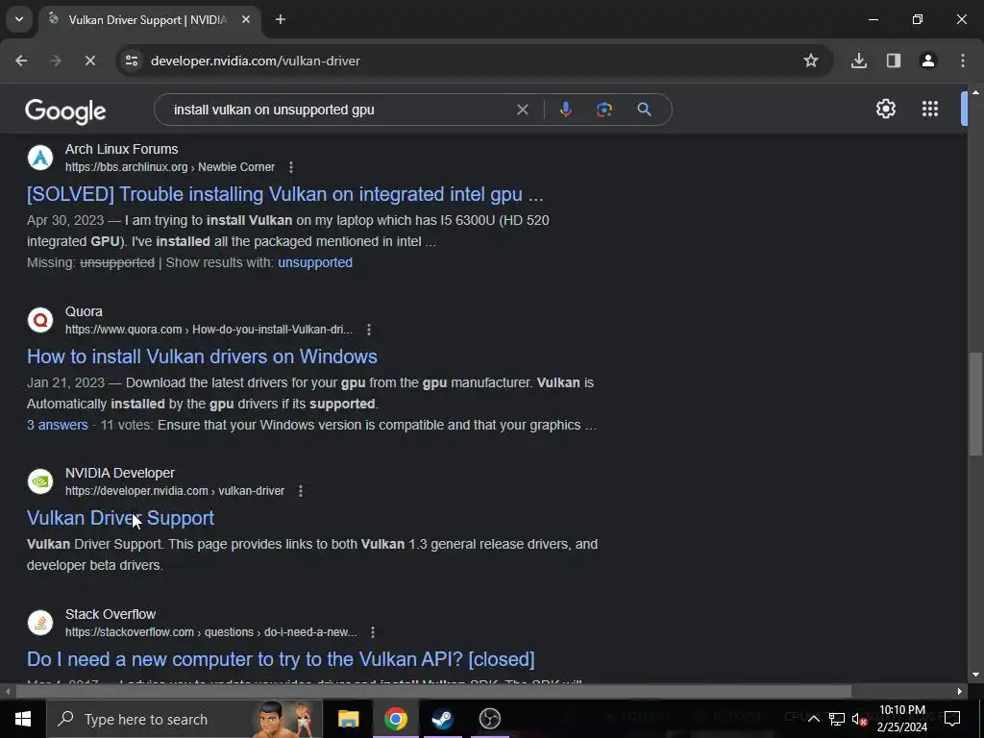Open the muted volume tray icon

(860, 719)
